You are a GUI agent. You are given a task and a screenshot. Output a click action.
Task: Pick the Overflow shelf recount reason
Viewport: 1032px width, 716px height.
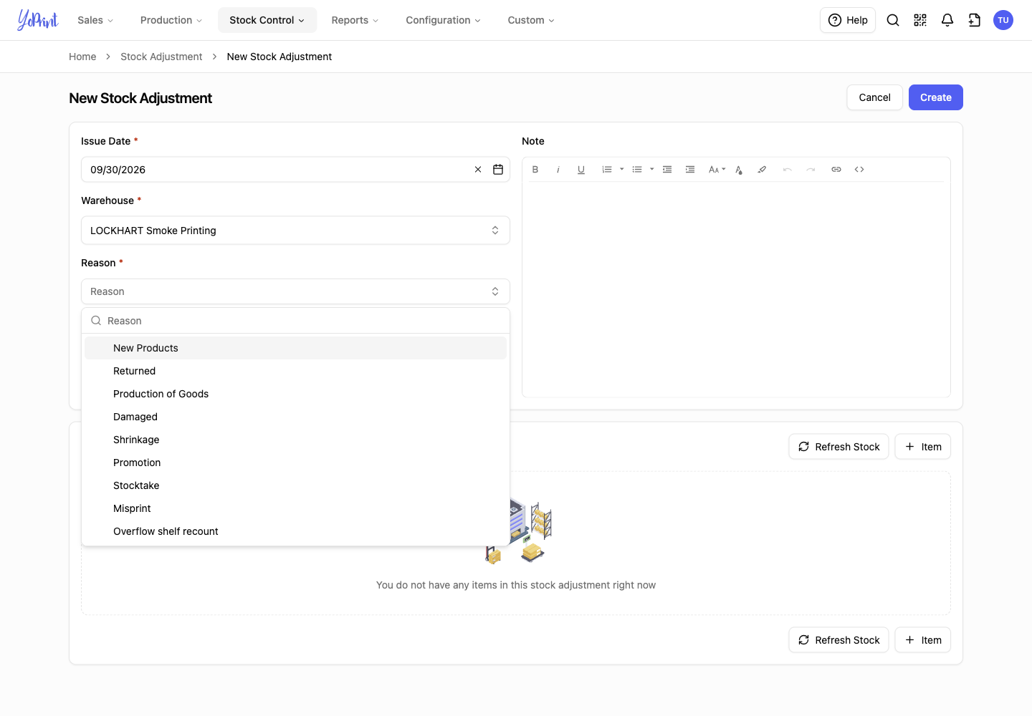tap(295, 531)
